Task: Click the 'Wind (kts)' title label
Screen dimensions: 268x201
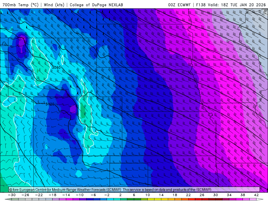Action: [54, 5]
